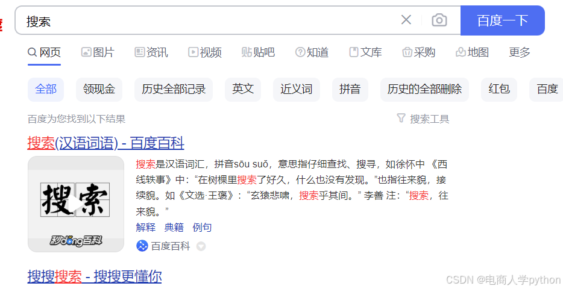Choose the 历史的全部删除 suggestion chip

(424, 89)
